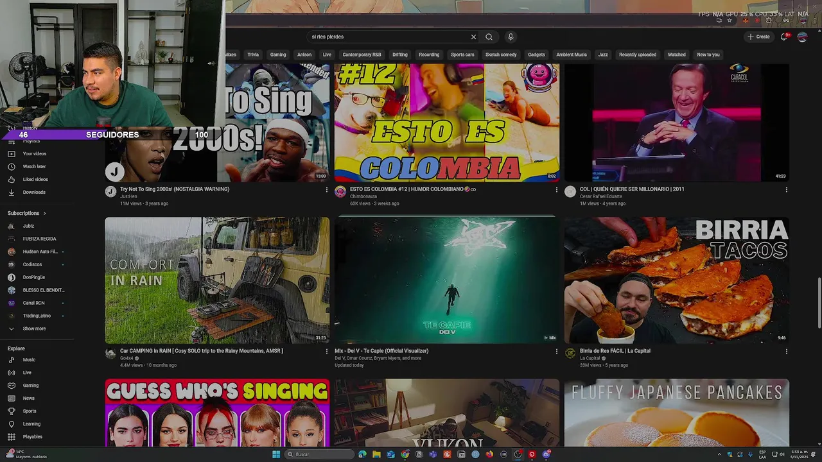
Task: Filter by the Recently uploaded chip
Action: click(x=638, y=55)
